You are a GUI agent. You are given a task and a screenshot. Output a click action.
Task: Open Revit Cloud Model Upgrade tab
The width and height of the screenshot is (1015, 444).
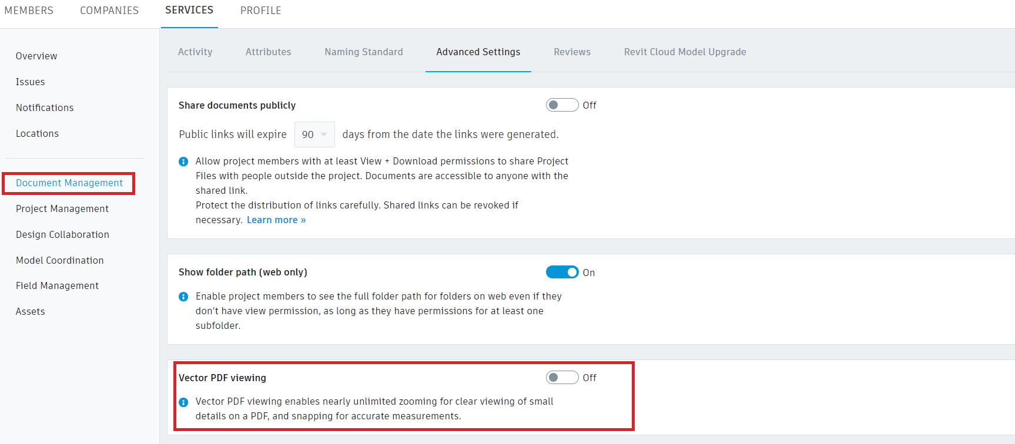[x=685, y=52]
